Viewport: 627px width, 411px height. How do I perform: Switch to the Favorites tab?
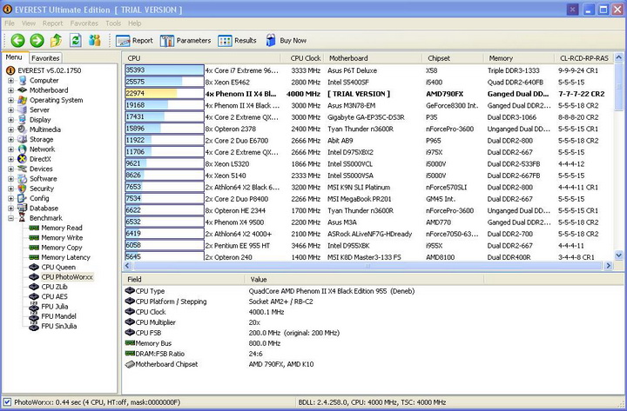45,58
